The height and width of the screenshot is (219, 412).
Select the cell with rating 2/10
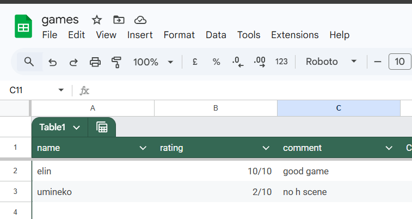(x=216, y=192)
